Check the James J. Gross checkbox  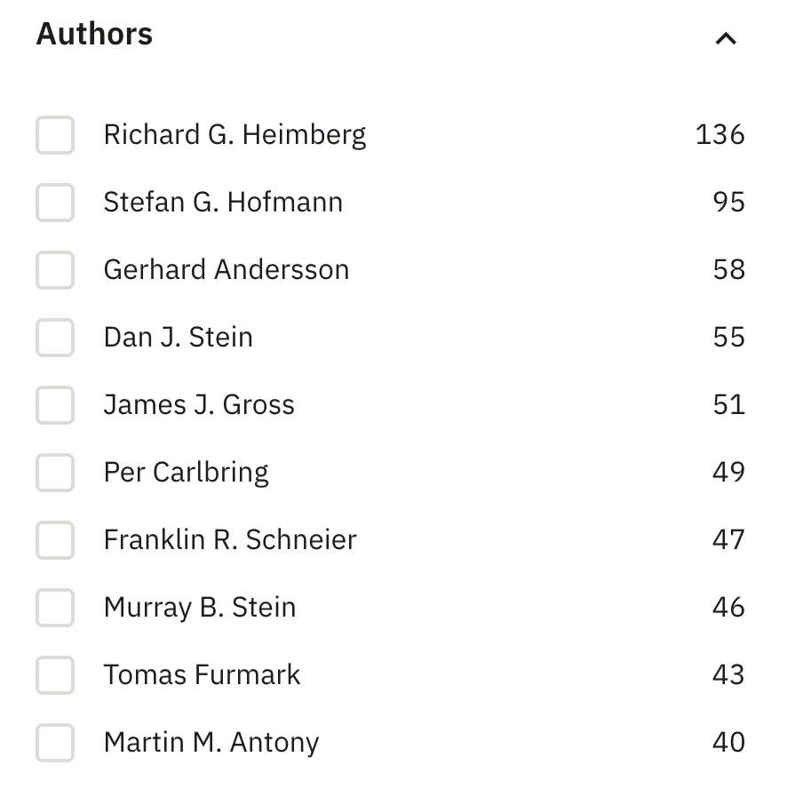(54, 405)
